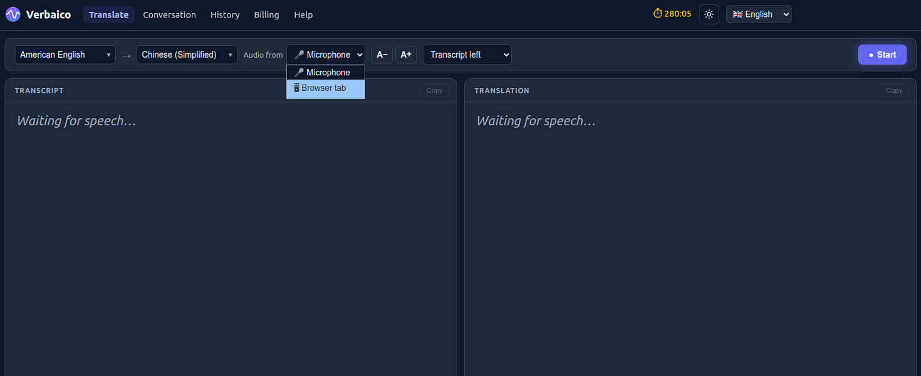Image resolution: width=921 pixels, height=376 pixels.
Task: Click the Verbaico brand name
Action: (48, 14)
